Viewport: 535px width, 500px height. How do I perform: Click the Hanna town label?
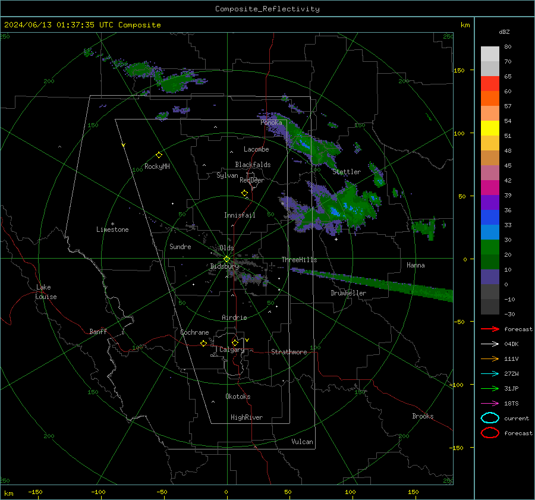point(416,265)
